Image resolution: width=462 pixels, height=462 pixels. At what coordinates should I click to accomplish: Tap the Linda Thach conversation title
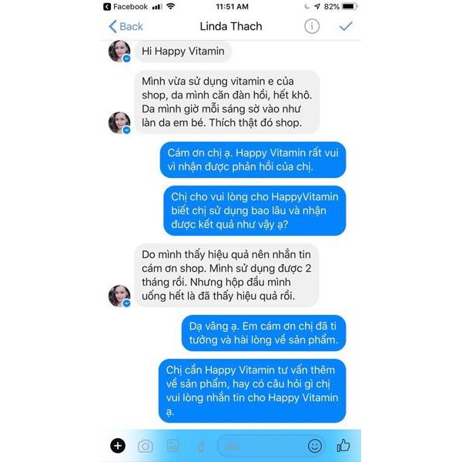(x=231, y=26)
